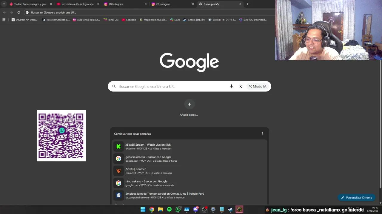Open the DevDocs API Docu... bookmark

click(x=24, y=20)
